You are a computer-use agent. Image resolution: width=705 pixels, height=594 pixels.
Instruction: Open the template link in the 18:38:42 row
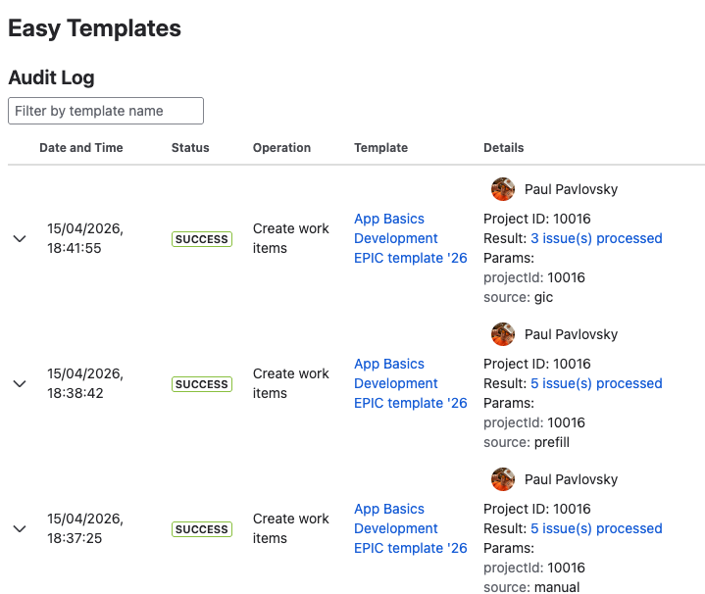pyautogui.click(x=410, y=383)
